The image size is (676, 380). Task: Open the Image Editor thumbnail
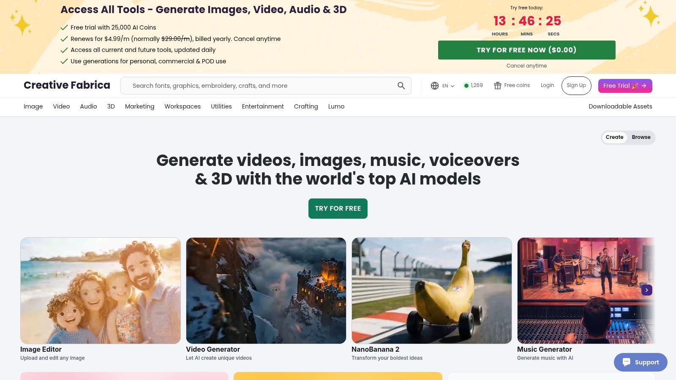coord(101,290)
